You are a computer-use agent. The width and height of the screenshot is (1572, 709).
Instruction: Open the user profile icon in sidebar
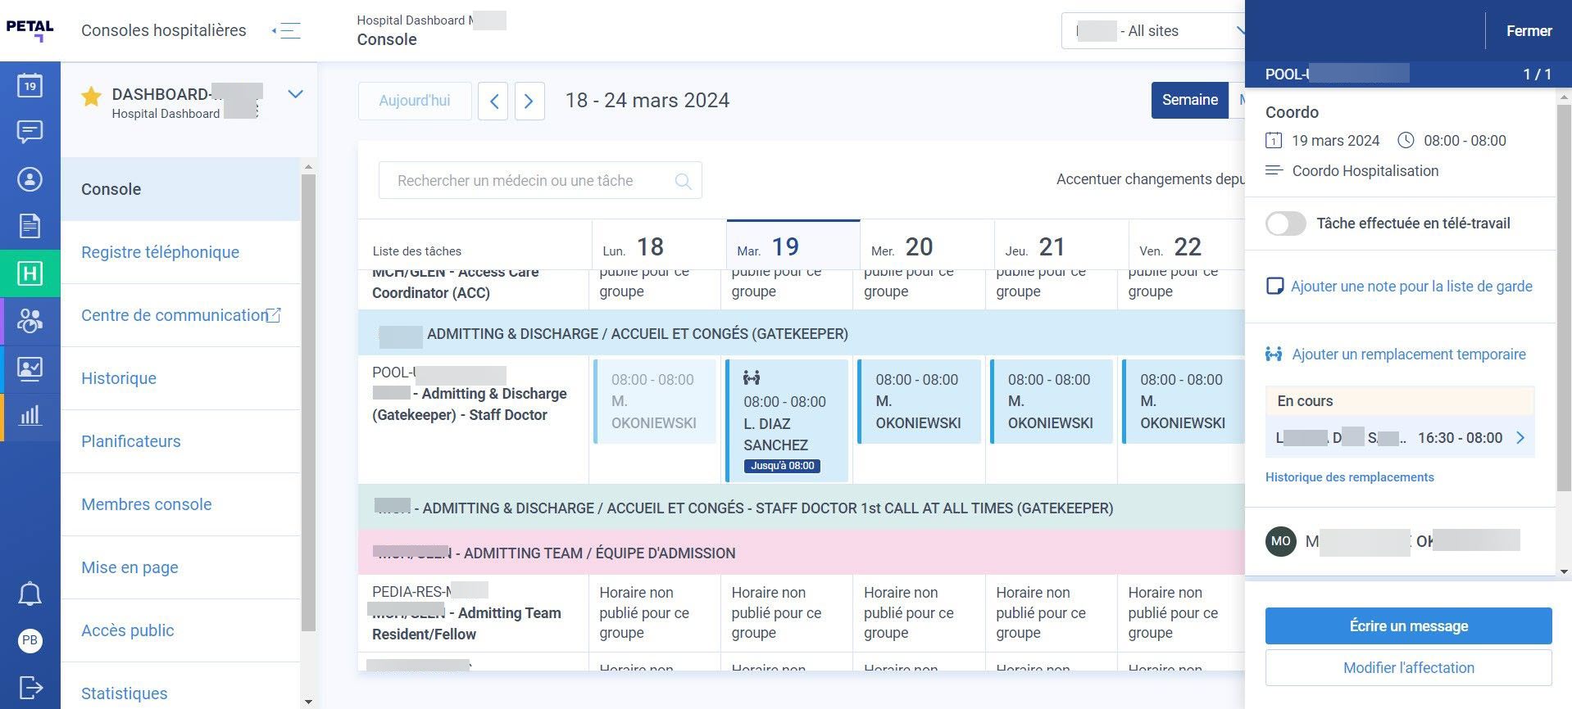pyautogui.click(x=30, y=179)
